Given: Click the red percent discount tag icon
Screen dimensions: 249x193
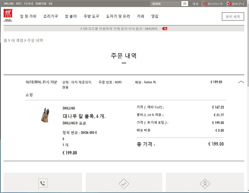Looking at the screenshot, I should tap(165, 29).
